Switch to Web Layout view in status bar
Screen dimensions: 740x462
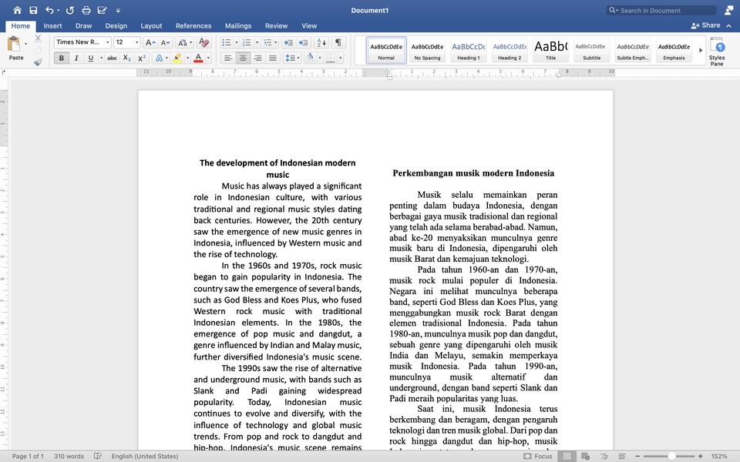coord(585,456)
